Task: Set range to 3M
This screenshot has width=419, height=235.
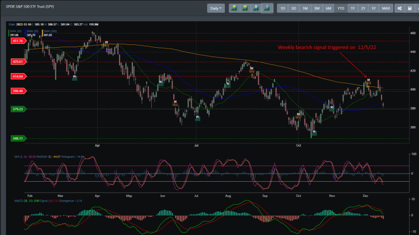Action: [x=316, y=8]
